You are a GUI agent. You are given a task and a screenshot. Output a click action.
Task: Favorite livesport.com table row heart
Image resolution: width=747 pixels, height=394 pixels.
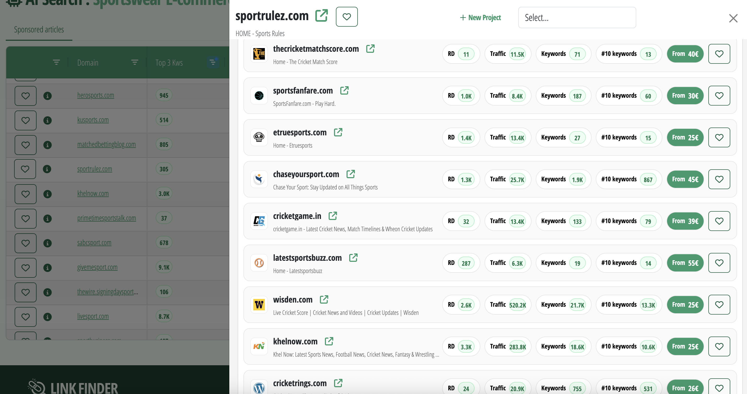click(x=26, y=317)
